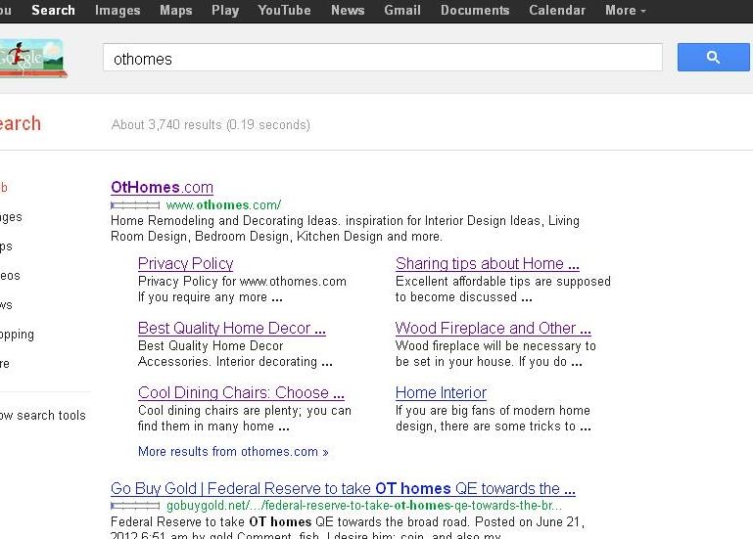The height and width of the screenshot is (539, 753).
Task: Click text Excellent affordable tips are supposed
Action: tap(503, 282)
